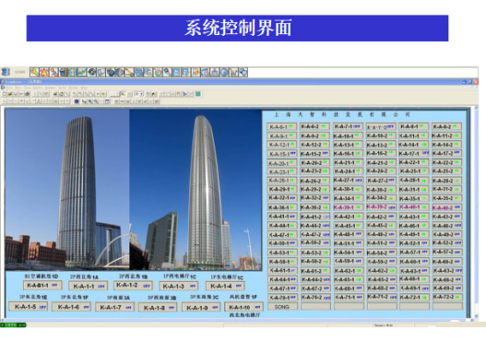The image size is (486, 342).
Task: Open the line style dropdown in toolbar
Action: [114, 94]
